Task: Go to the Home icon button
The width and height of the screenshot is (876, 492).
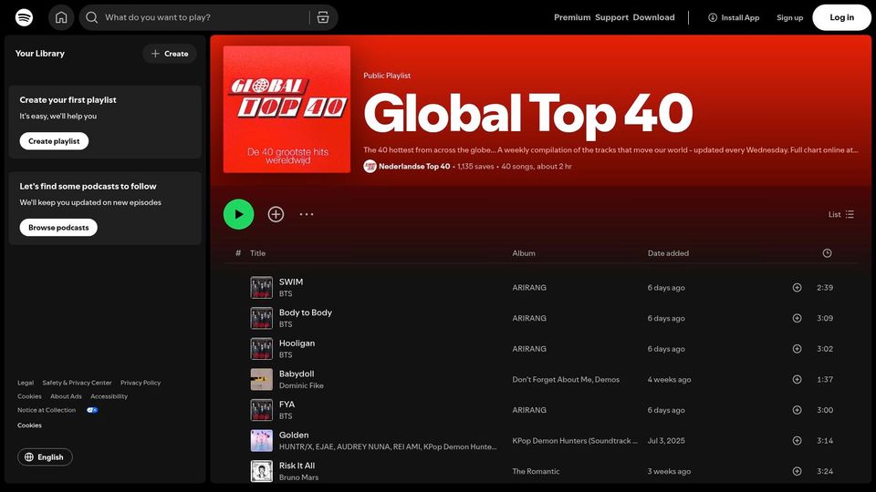Action: click(x=61, y=17)
